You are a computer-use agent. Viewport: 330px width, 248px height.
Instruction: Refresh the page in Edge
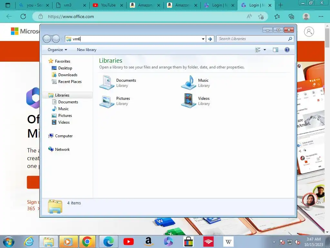pos(23,16)
